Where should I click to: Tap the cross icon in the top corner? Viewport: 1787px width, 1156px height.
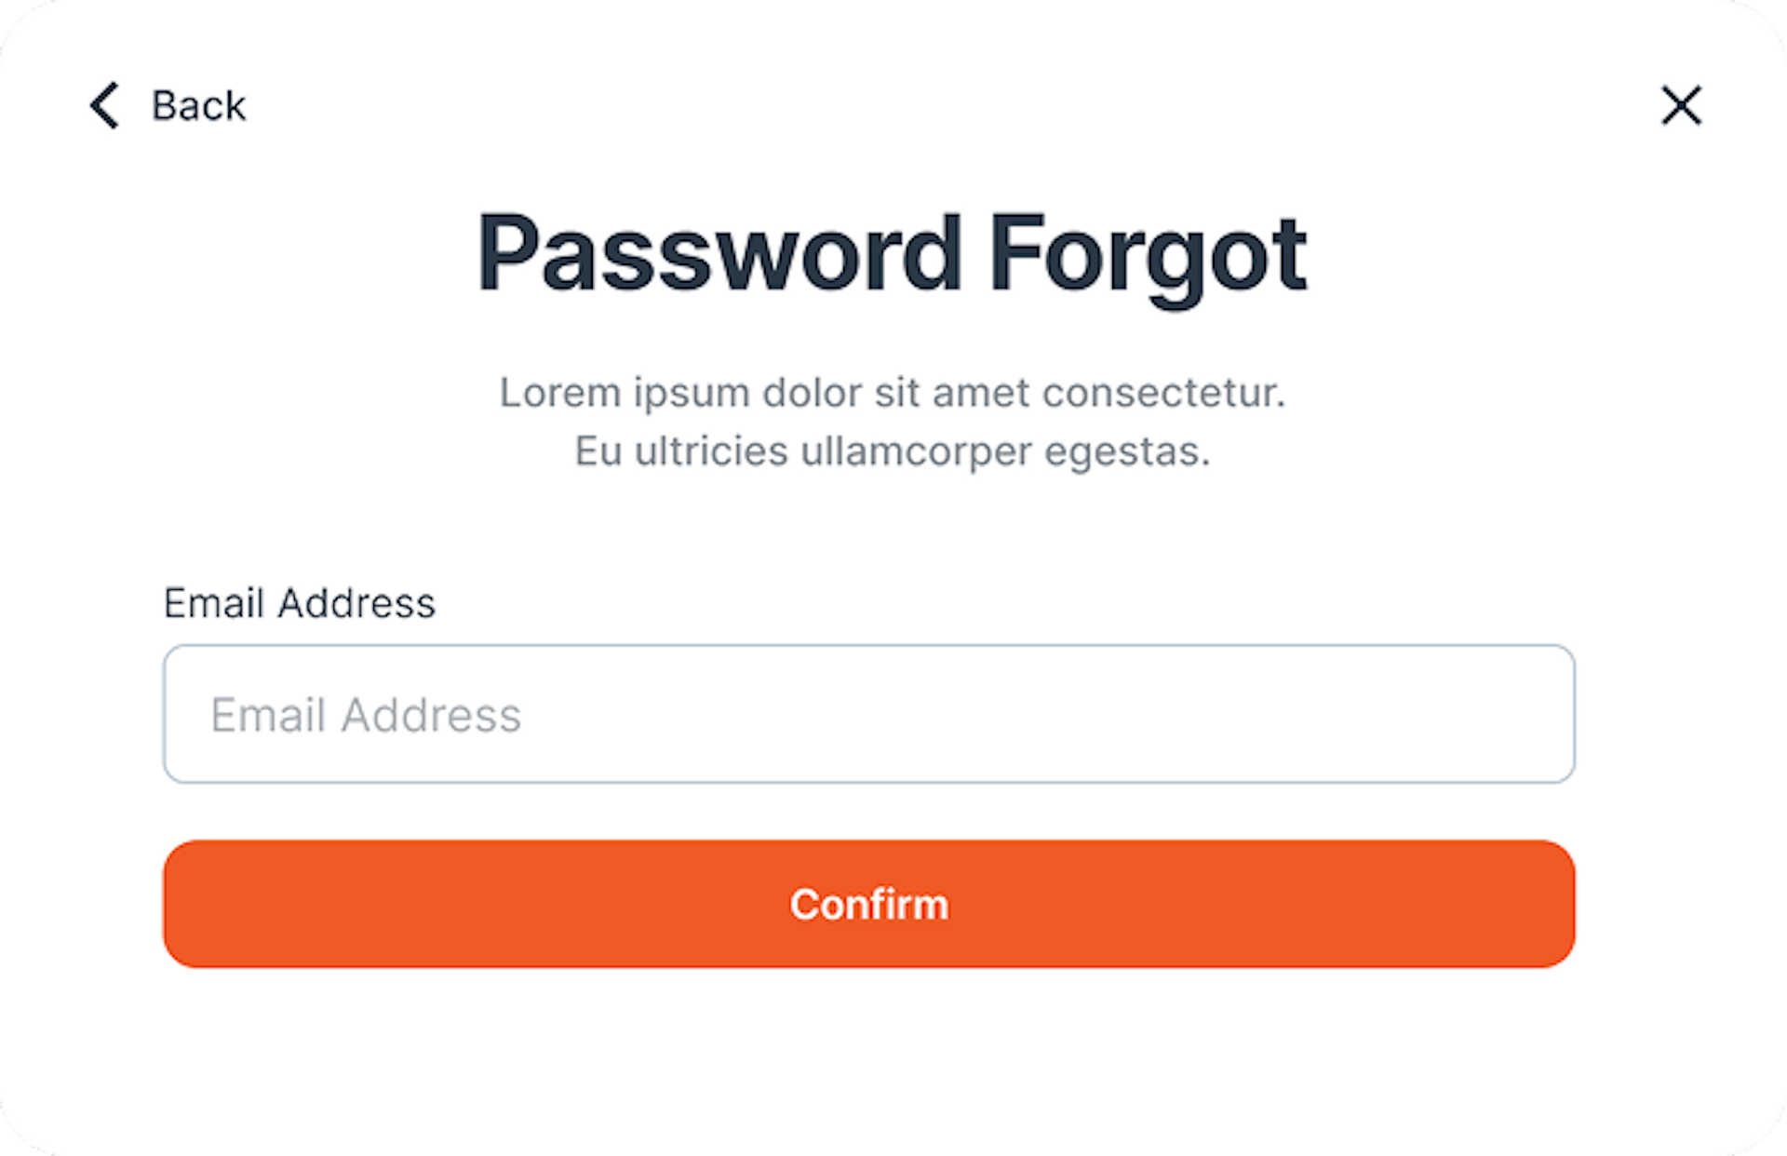(1681, 105)
